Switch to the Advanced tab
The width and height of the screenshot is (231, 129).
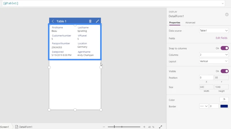coord(190,23)
